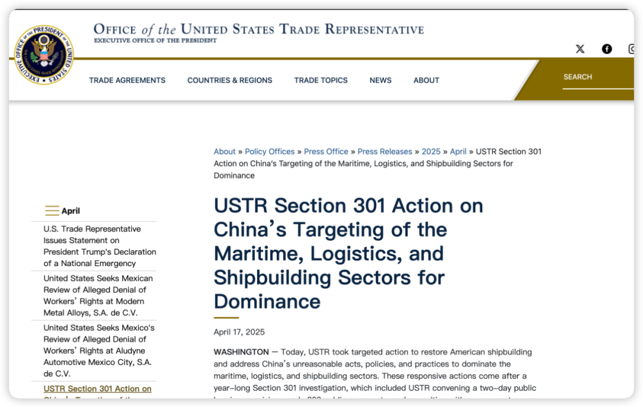
Task: Click the main article headline about Section 301 Action
Action: click(x=348, y=253)
